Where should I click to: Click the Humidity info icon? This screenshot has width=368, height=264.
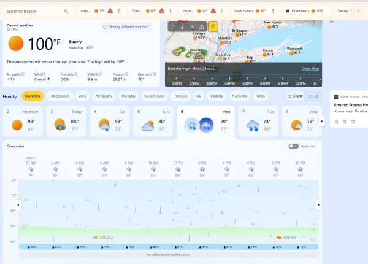75,74
